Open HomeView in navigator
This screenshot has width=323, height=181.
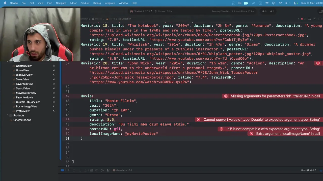(22, 70)
